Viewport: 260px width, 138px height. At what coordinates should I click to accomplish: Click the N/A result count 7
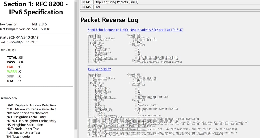click(x=20, y=81)
